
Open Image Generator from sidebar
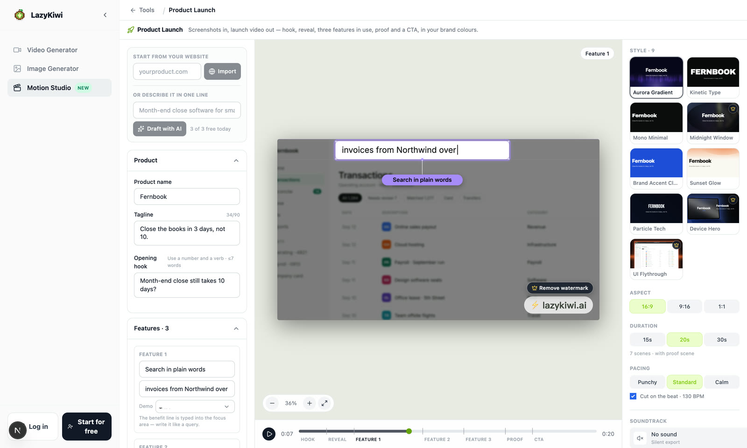(59, 69)
